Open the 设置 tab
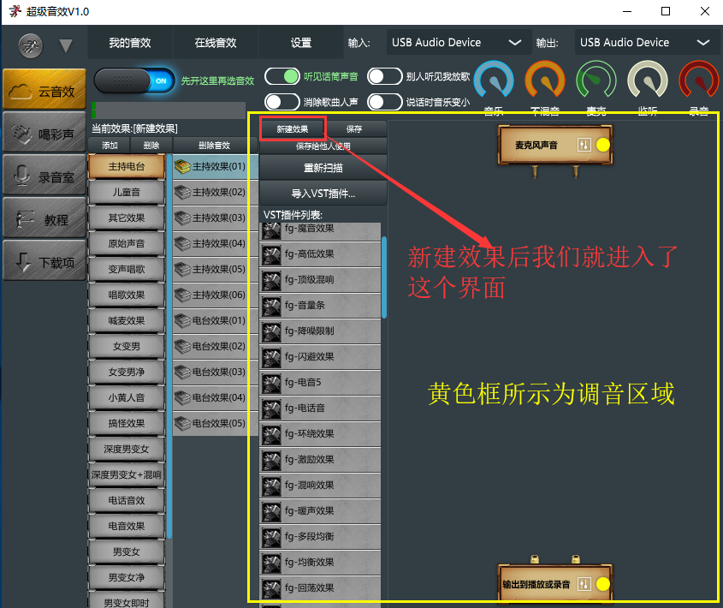The width and height of the screenshot is (723, 608). pyautogui.click(x=300, y=43)
